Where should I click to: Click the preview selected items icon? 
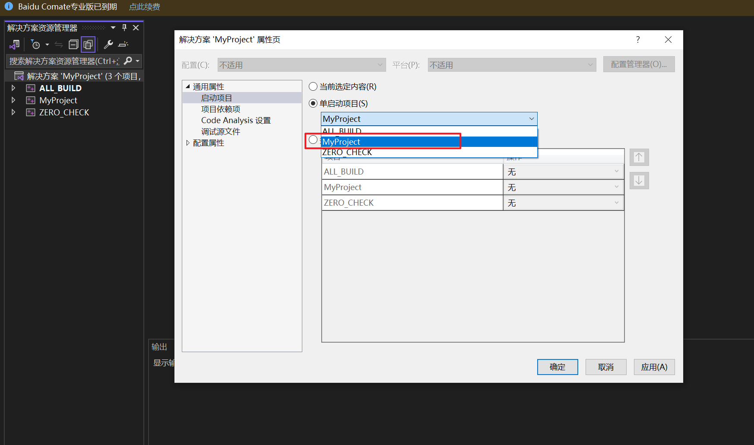(x=123, y=44)
